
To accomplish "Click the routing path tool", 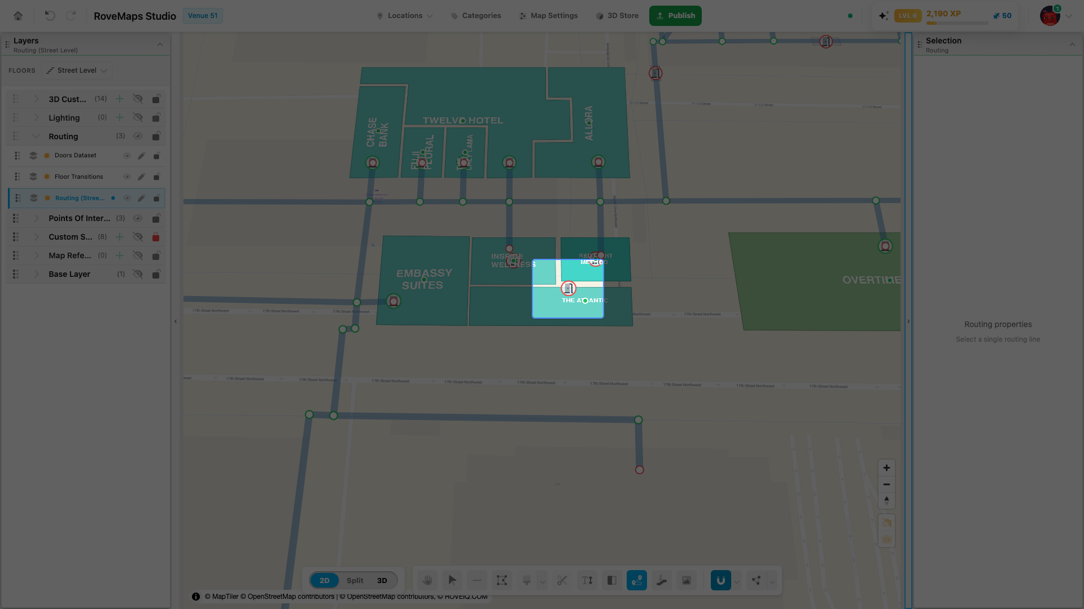I will pos(637,580).
